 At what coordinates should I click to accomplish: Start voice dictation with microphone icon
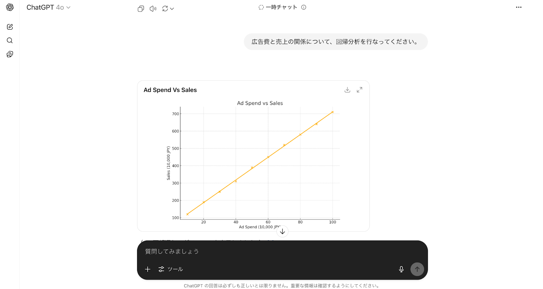coord(401,269)
